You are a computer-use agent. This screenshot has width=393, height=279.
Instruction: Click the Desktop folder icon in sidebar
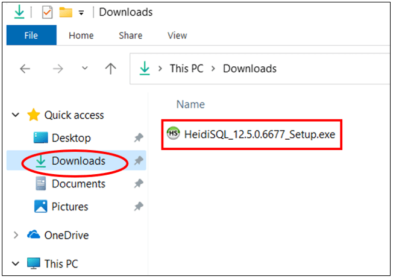point(41,138)
